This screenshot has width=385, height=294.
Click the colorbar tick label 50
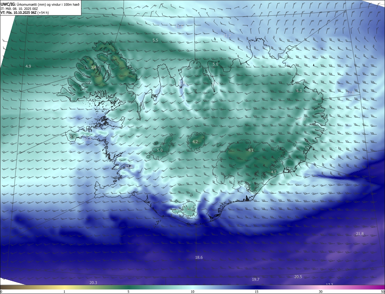[x=383, y=292]
